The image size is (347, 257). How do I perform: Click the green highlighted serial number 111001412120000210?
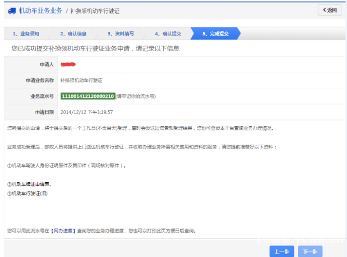tap(88, 96)
